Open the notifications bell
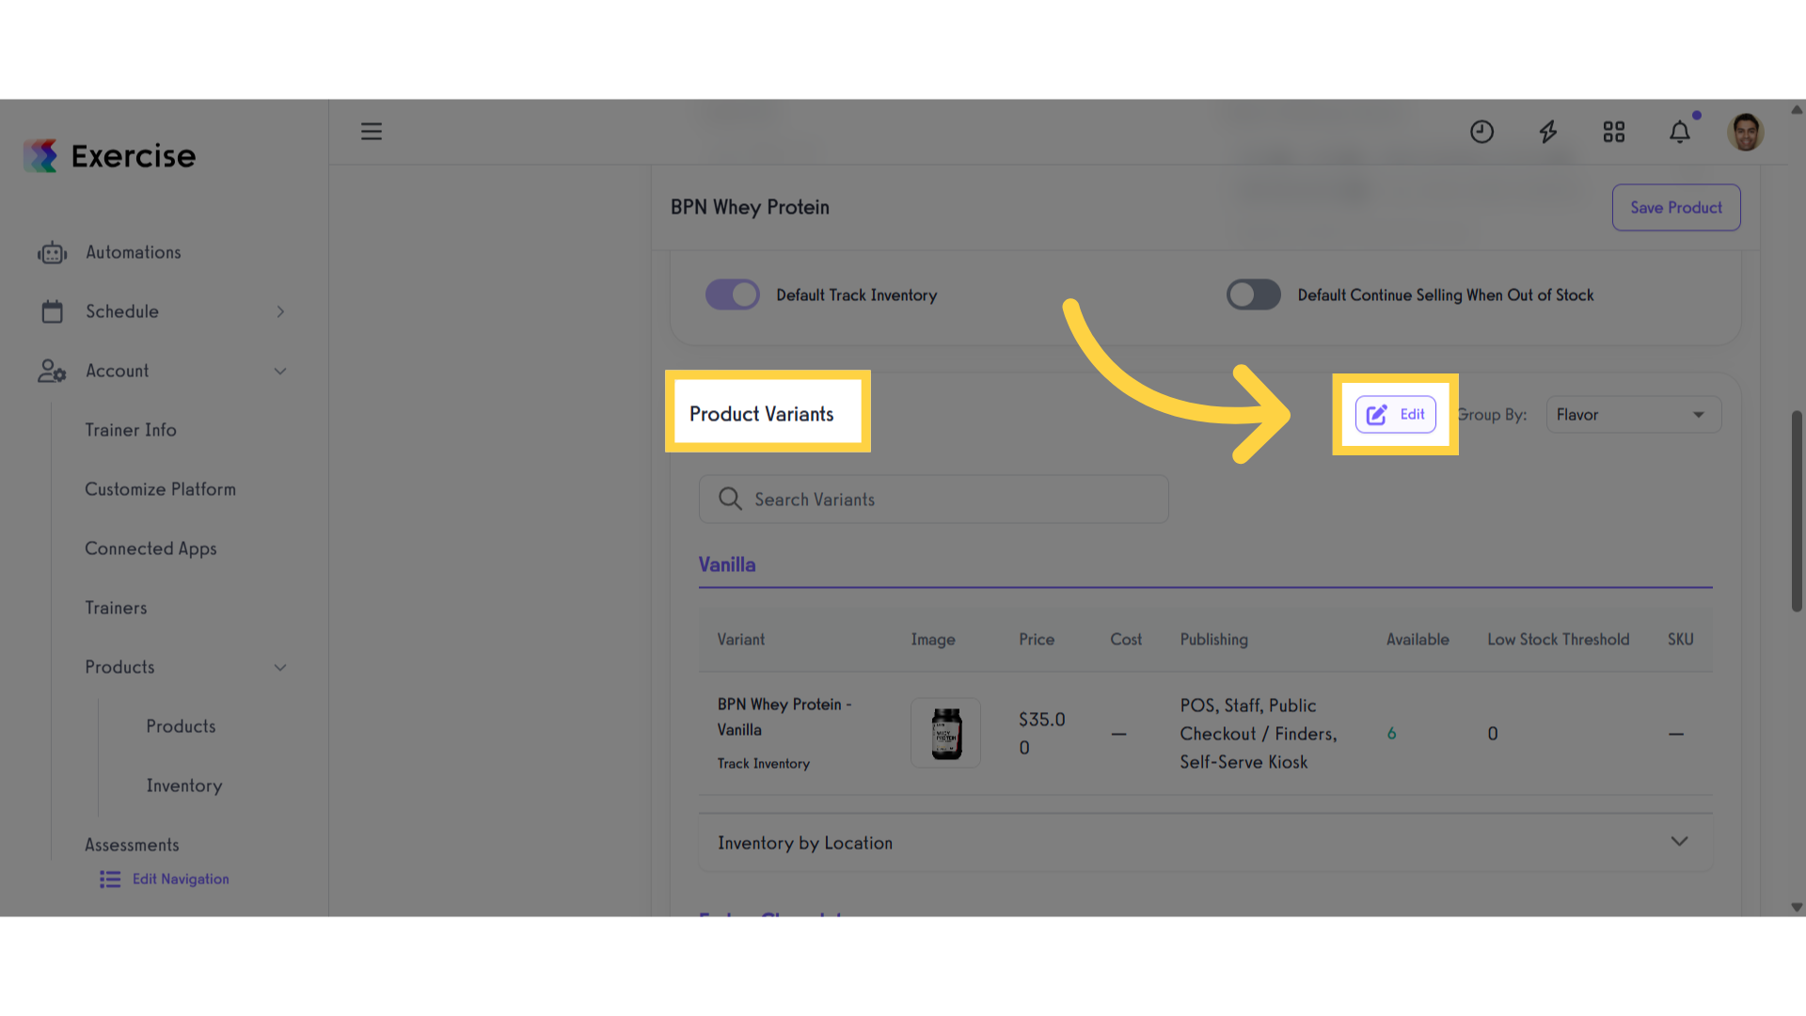This screenshot has width=1806, height=1016. point(1680,132)
